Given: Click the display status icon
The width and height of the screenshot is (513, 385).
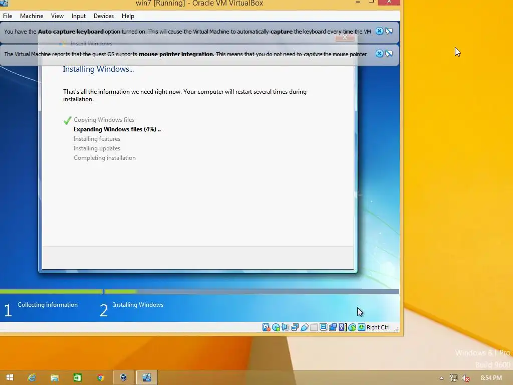Looking at the screenshot, I should (x=323, y=327).
